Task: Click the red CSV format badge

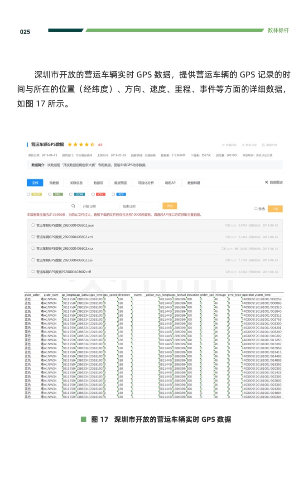Action: [x=101, y=194]
